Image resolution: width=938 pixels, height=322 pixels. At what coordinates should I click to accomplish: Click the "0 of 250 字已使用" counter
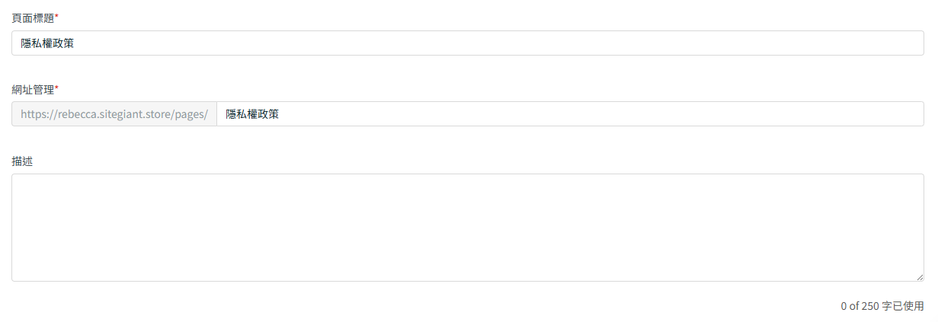coord(882,306)
